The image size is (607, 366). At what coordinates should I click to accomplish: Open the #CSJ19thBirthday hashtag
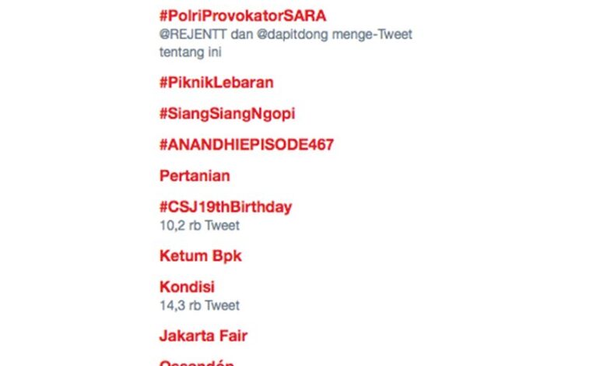pos(226,207)
